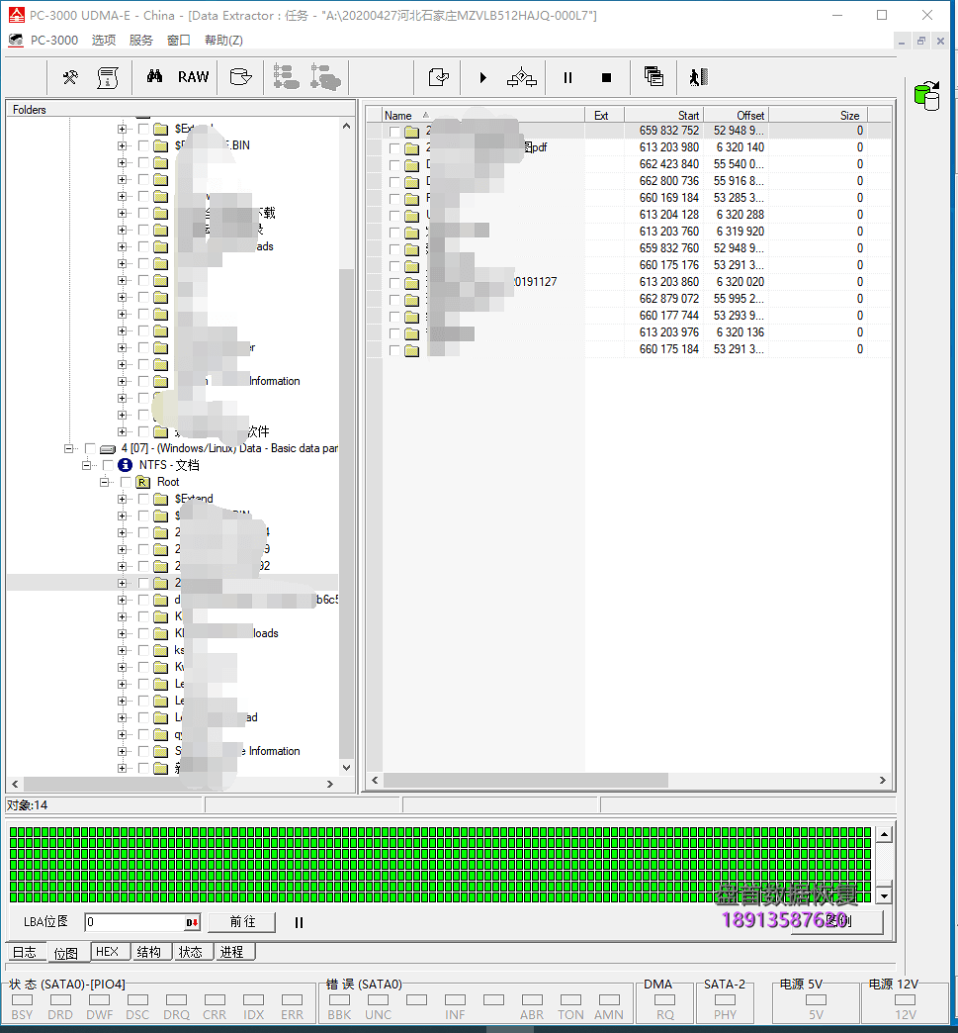Screen dimensions: 958x1033
Task: Sort by the Name column header
Action: point(483,116)
